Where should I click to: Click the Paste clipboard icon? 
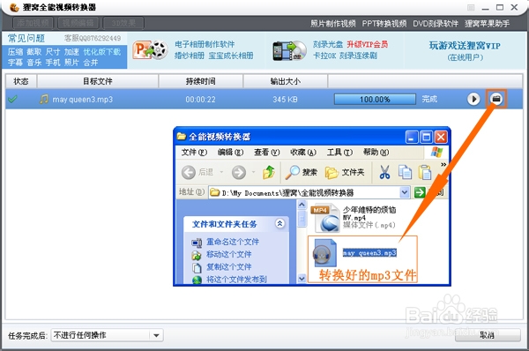[425, 172]
